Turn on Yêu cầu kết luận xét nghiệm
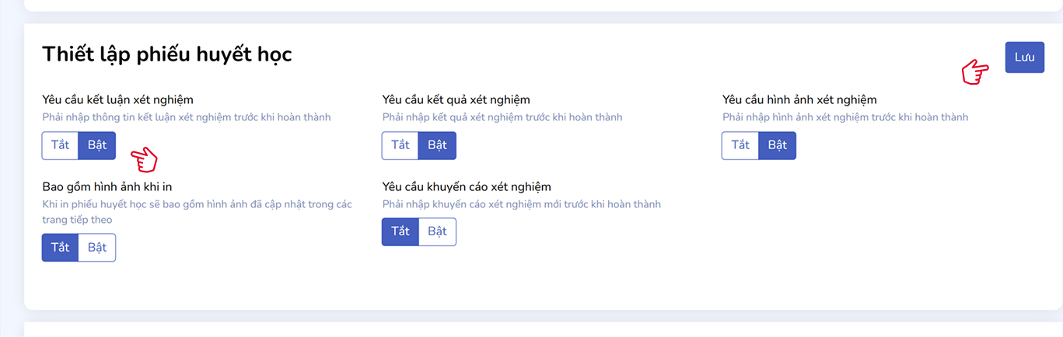This screenshot has width=1063, height=337. [x=97, y=145]
